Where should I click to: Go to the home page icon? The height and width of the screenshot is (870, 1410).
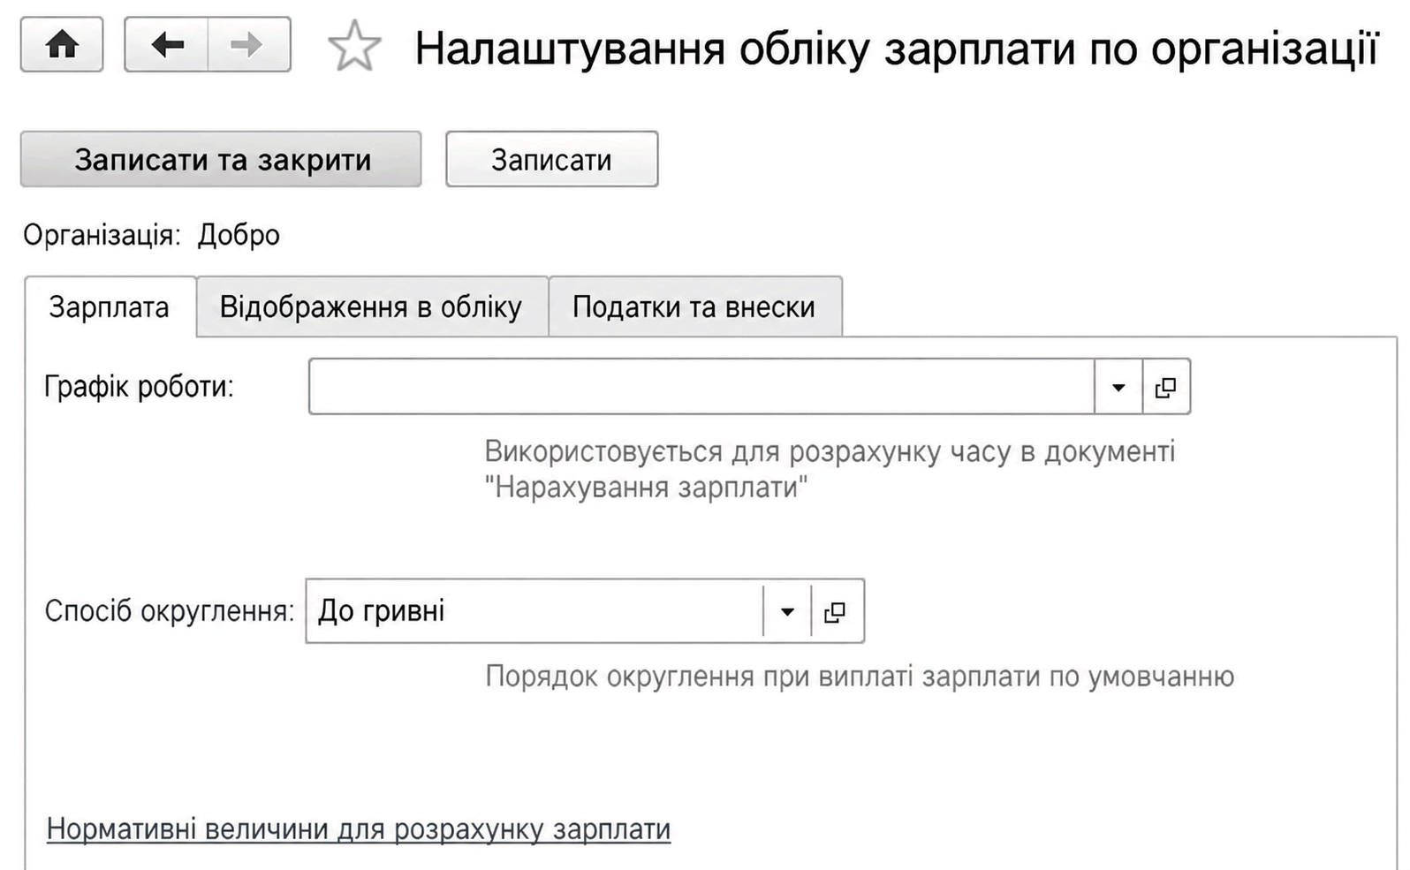click(62, 44)
